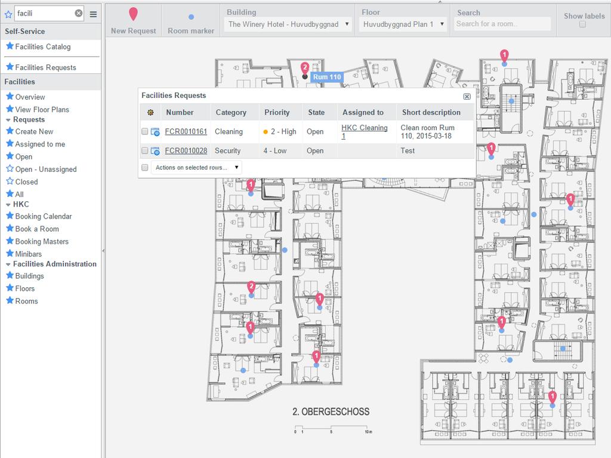Enable the Show labels checkbox
The width and height of the screenshot is (611, 458).
pyautogui.click(x=582, y=24)
